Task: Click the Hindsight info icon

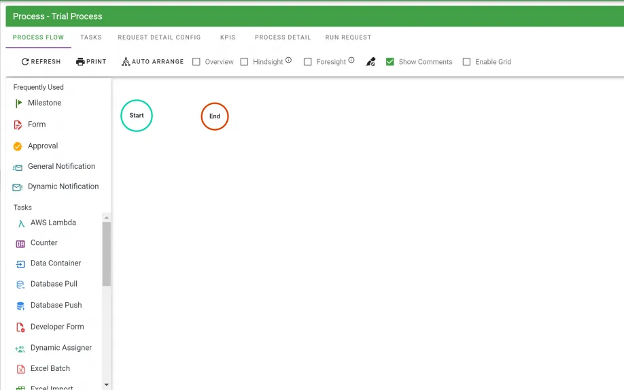Action: [288, 61]
